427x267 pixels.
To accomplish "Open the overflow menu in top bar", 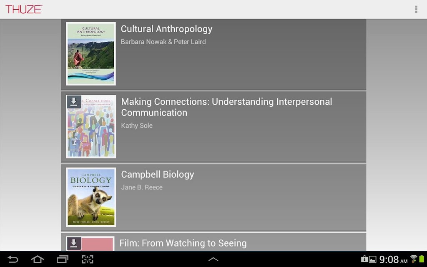I will click(x=416, y=9).
